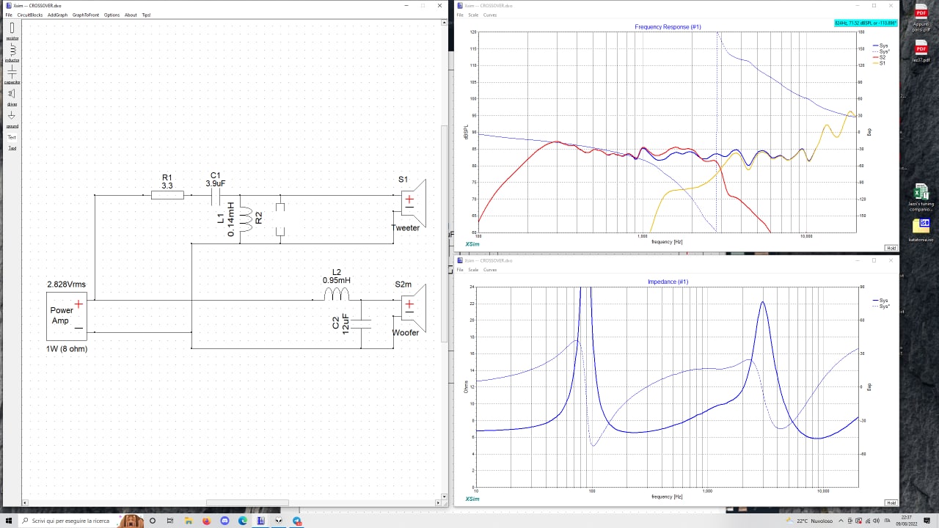Select the Power Amp source block

coord(67,315)
